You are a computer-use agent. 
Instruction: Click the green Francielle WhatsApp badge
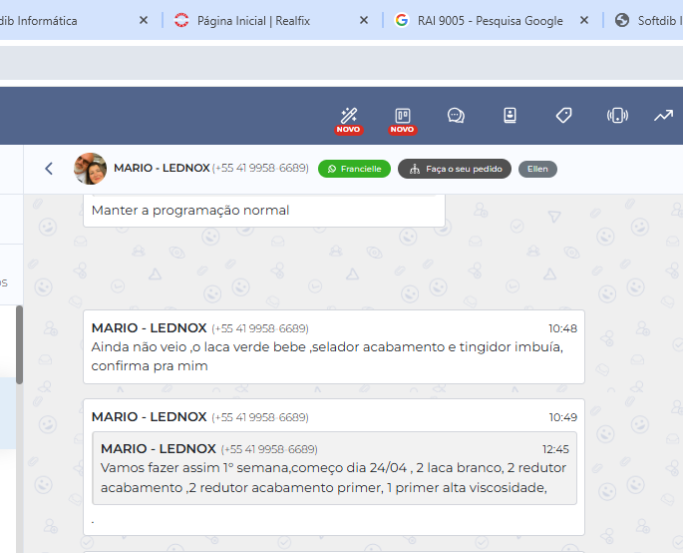click(x=354, y=169)
